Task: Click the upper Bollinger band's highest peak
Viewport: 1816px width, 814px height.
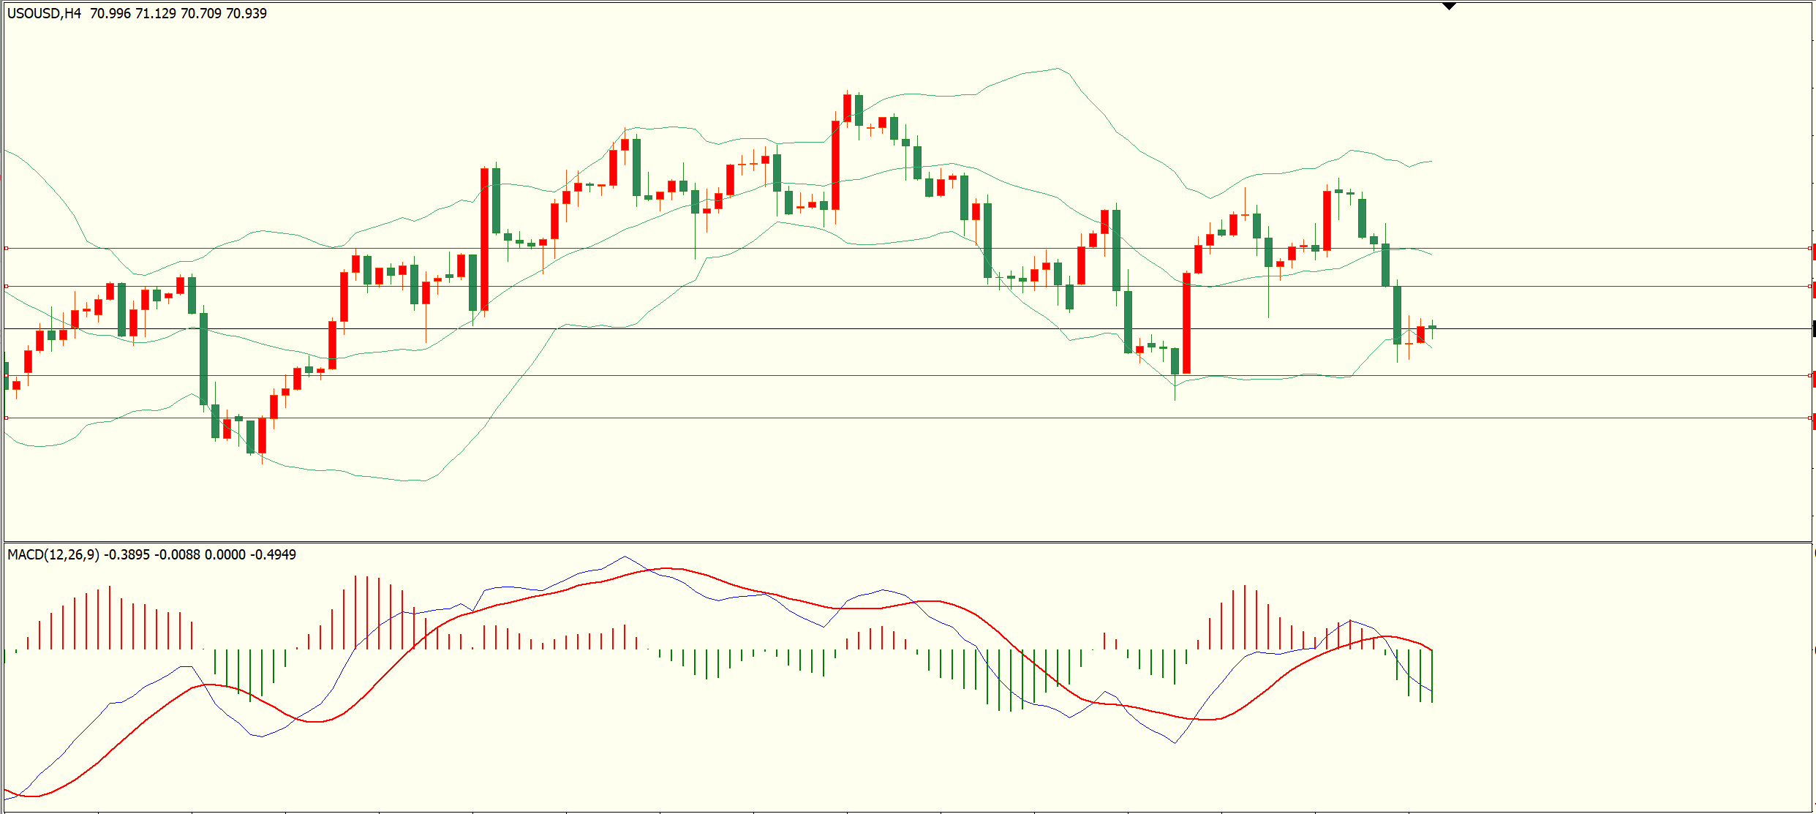Action: coord(1058,69)
